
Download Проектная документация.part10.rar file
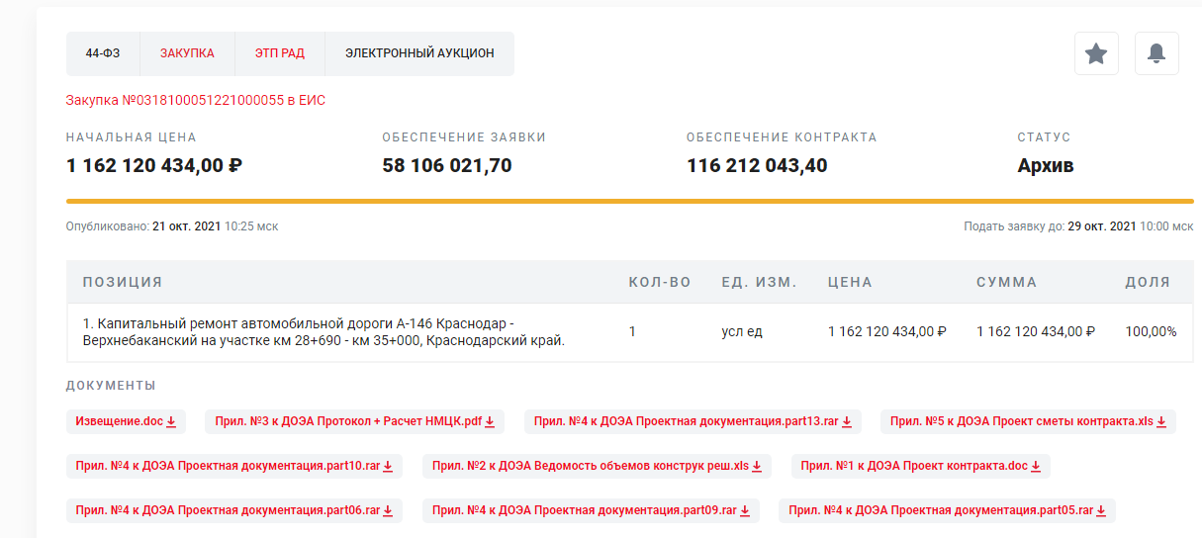[x=234, y=466]
